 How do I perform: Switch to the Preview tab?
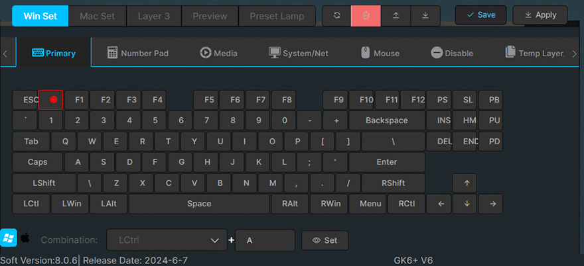[210, 17]
